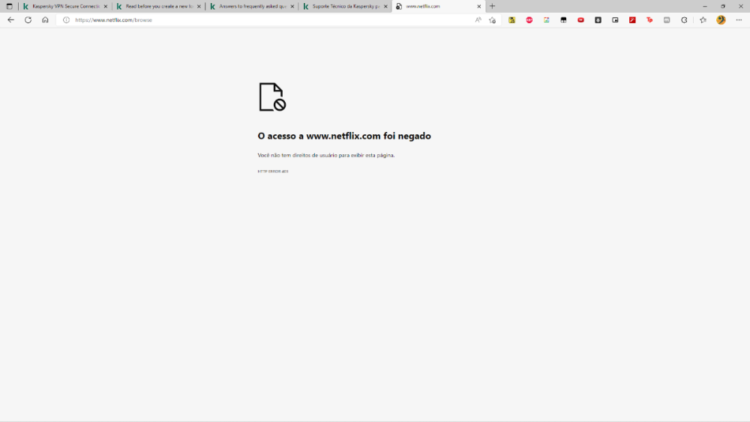The image size is (750, 422).
Task: Open the red round ABP-style extension
Action: (529, 20)
